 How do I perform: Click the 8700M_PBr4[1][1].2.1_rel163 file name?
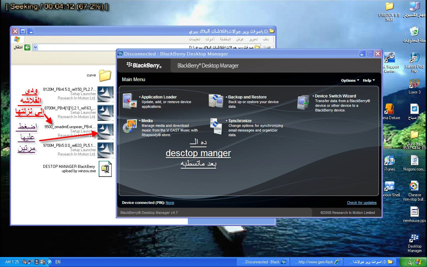pos(70,108)
